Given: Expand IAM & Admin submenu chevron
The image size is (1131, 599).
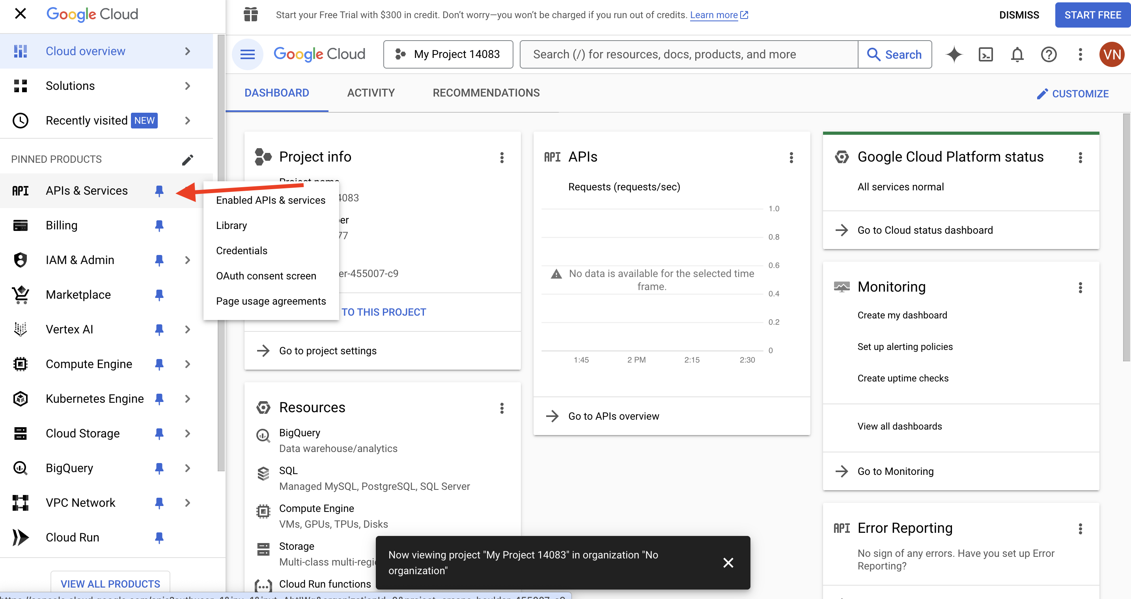Looking at the screenshot, I should click(x=187, y=260).
